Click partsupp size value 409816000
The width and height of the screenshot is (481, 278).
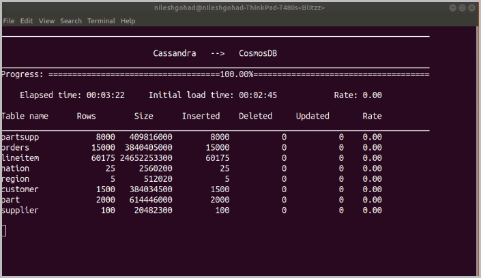tap(151, 137)
